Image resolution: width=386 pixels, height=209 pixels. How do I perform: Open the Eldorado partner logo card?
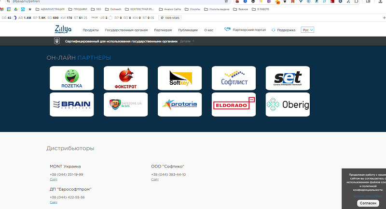(234, 104)
